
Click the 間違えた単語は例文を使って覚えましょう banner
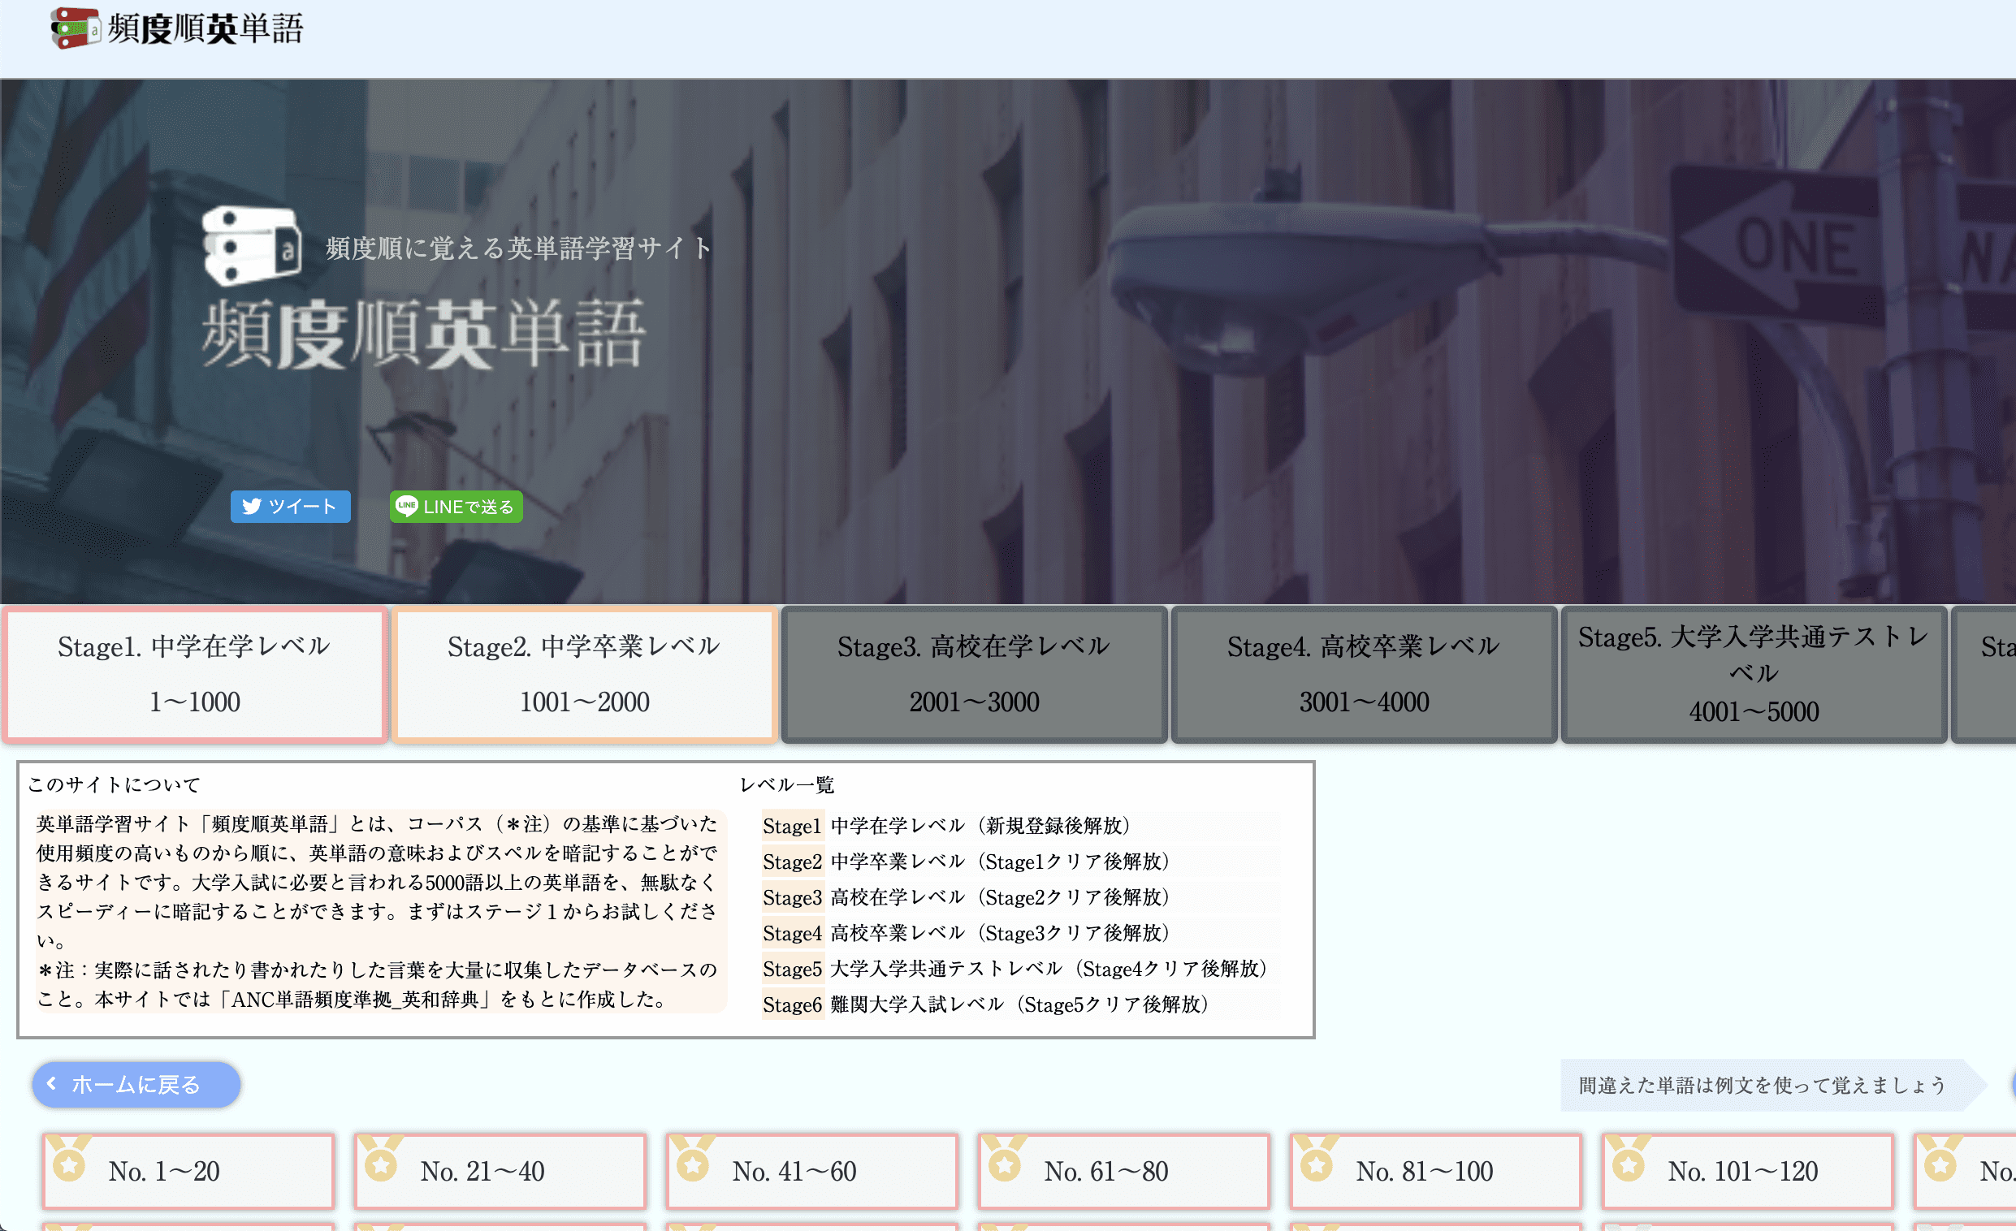(x=1761, y=1086)
